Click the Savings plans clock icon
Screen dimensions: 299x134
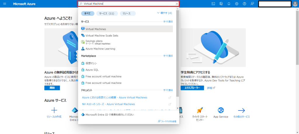[x=83, y=42]
